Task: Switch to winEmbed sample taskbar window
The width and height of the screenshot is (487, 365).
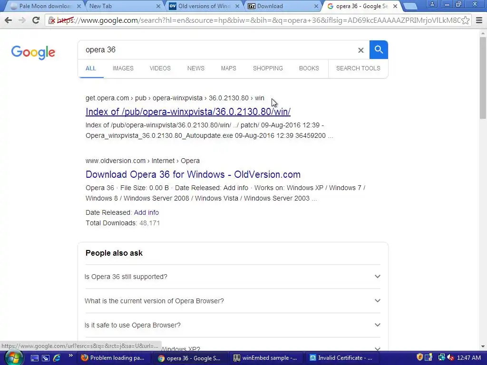Action: pyautogui.click(x=266, y=358)
